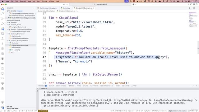Click the errors and warnings count
Image resolution: width=199 pixels, height=112 pixels.
(x=22, y=111)
